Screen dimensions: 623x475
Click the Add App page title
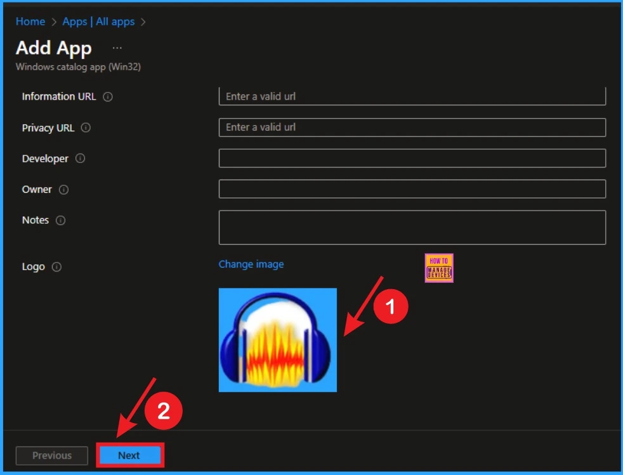pyautogui.click(x=54, y=48)
